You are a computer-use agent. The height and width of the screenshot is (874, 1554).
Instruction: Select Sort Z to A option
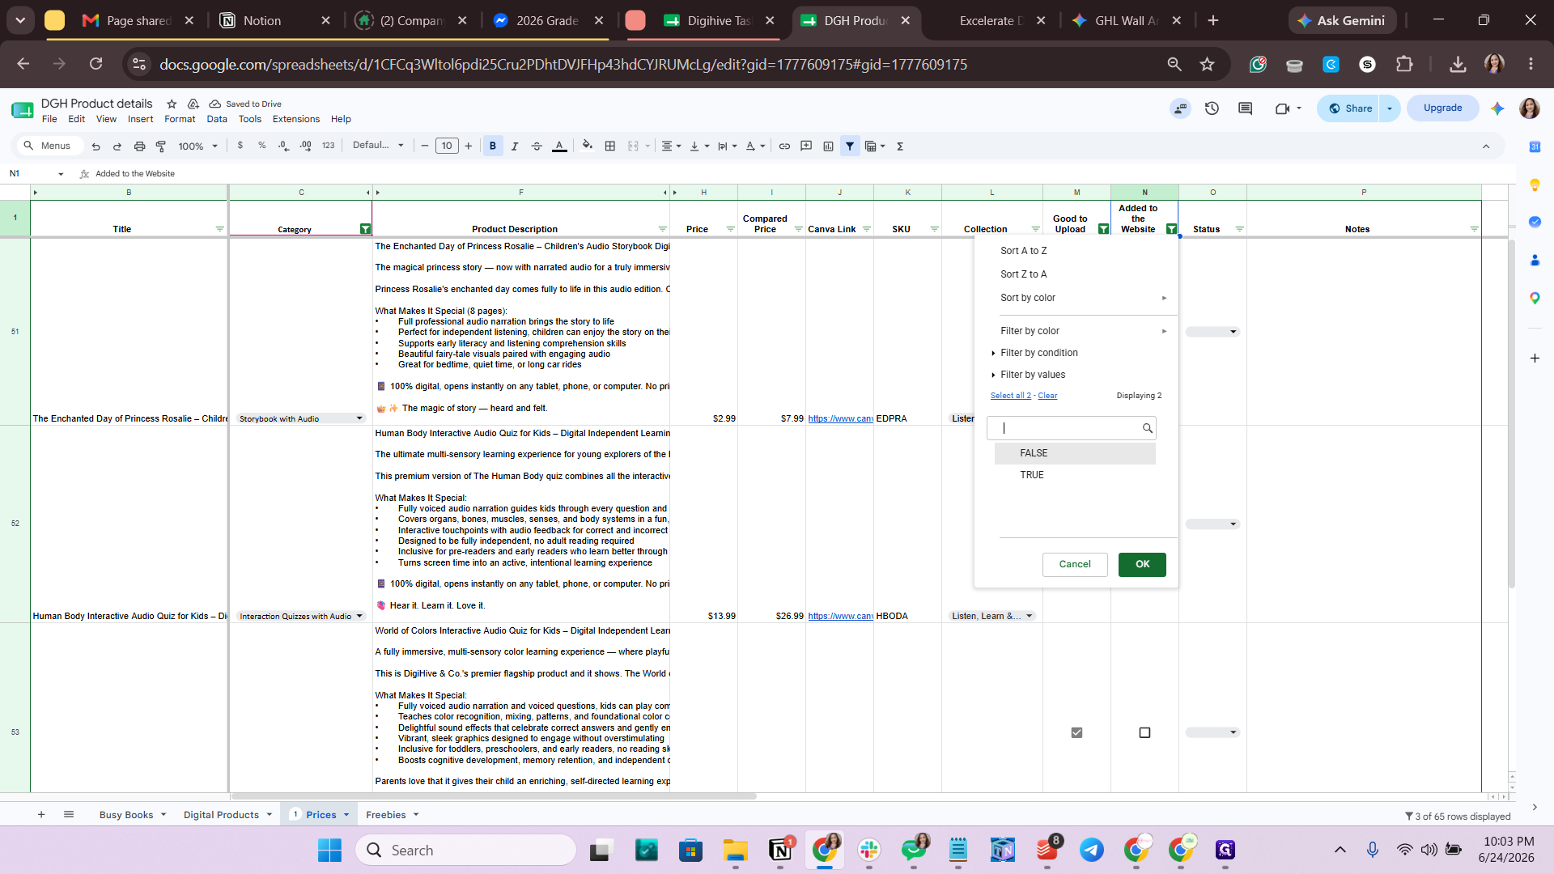tap(1023, 274)
